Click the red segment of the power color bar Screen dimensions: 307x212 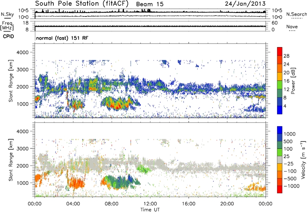[280, 51]
